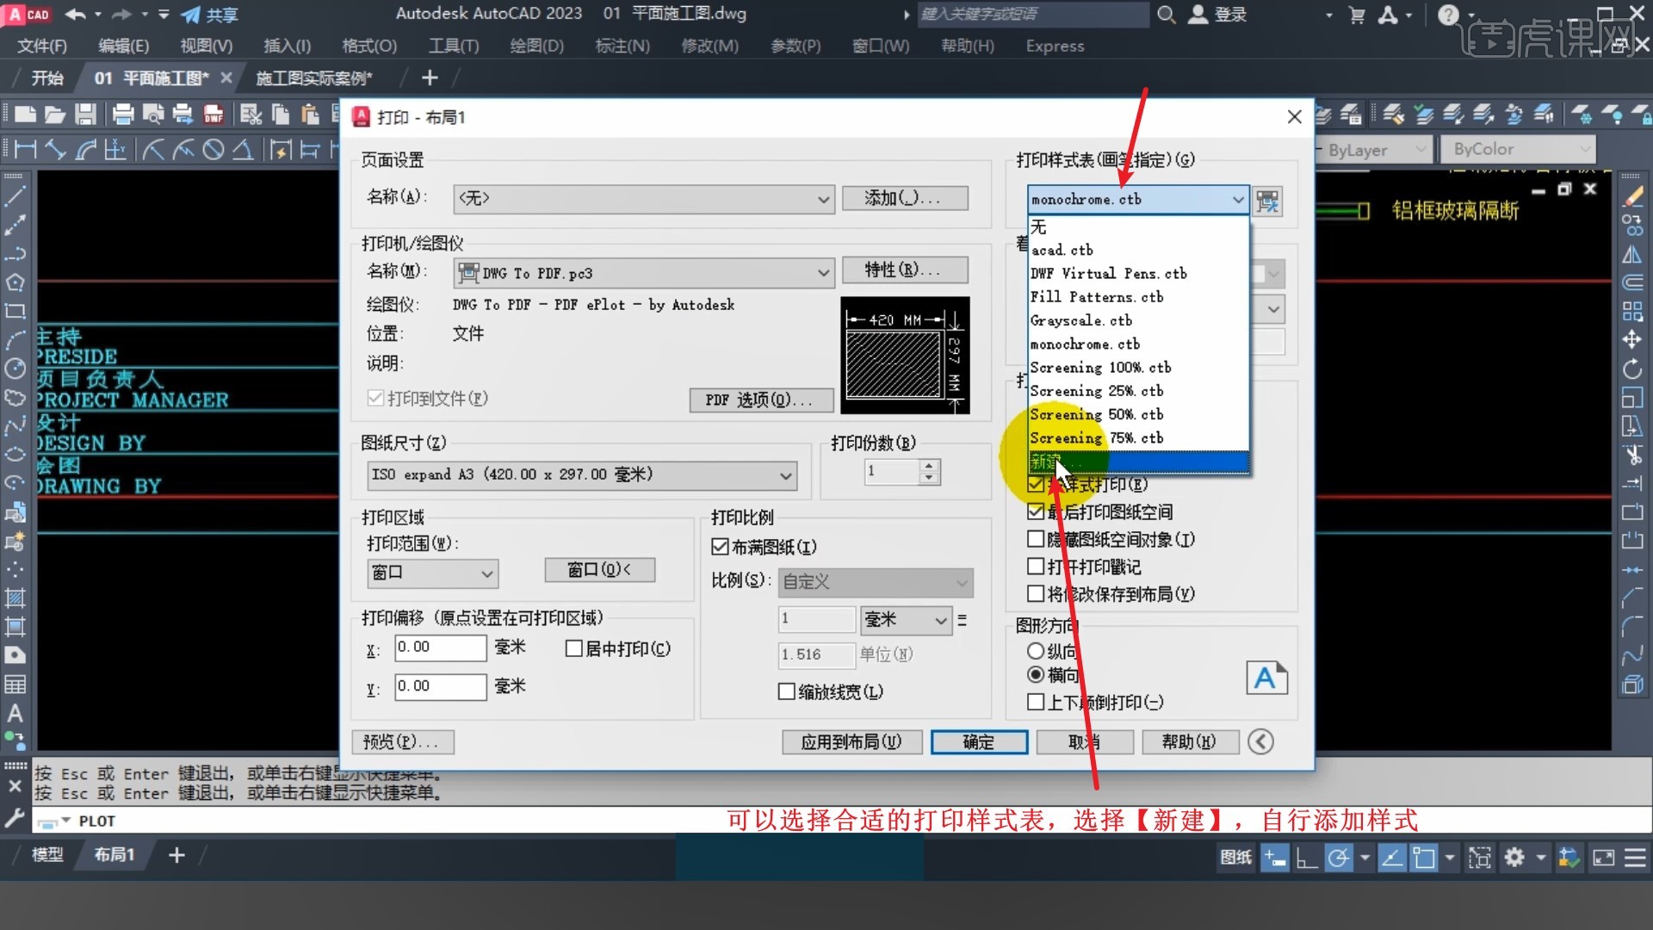Click the workspace gear in status bar
This screenshot has height=930, width=1653.
[x=1514, y=857]
